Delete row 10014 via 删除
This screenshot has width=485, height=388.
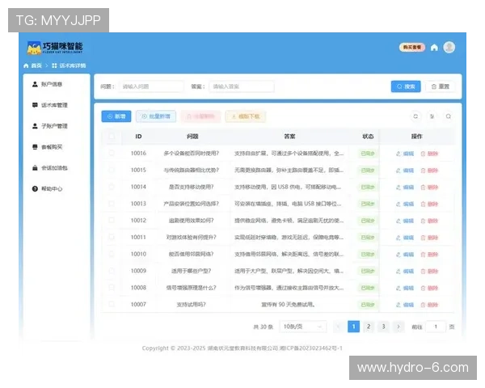(429, 188)
